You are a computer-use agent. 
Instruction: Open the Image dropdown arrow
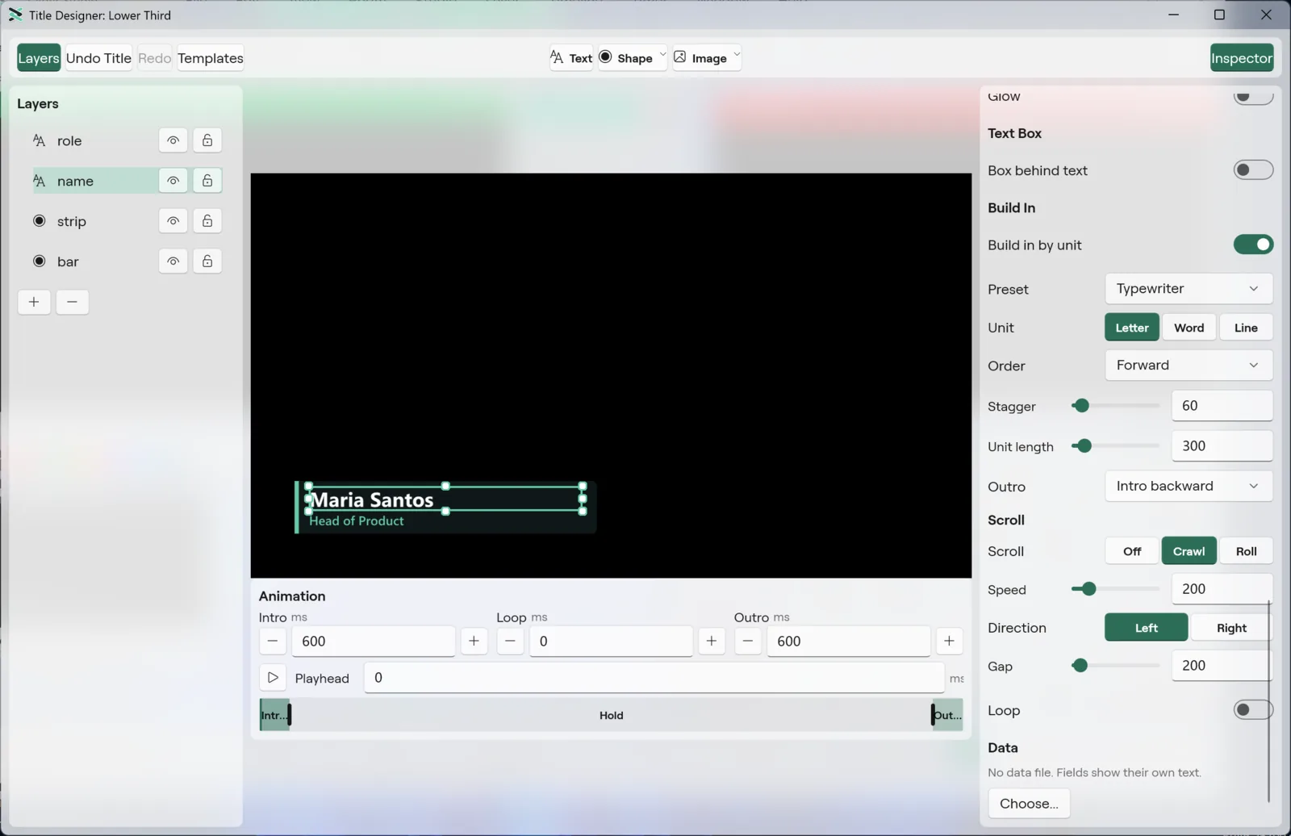736,55
